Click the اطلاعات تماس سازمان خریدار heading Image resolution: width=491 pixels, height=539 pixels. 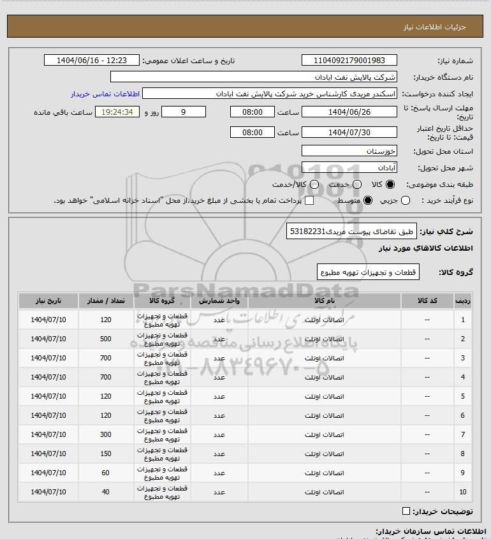(431, 531)
